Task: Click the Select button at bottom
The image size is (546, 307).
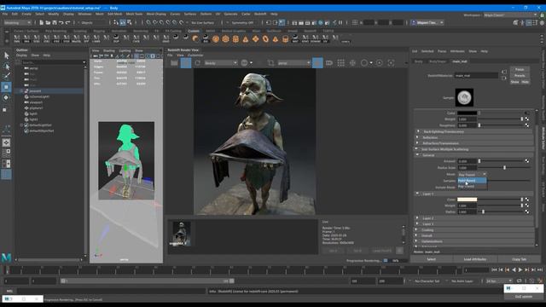Action: click(x=432, y=259)
